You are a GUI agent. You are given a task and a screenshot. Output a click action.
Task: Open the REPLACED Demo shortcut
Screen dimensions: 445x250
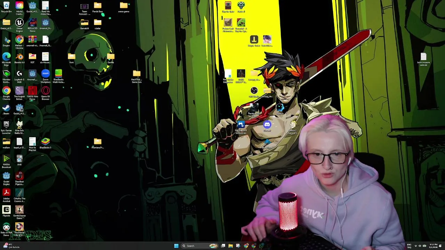pos(32,25)
